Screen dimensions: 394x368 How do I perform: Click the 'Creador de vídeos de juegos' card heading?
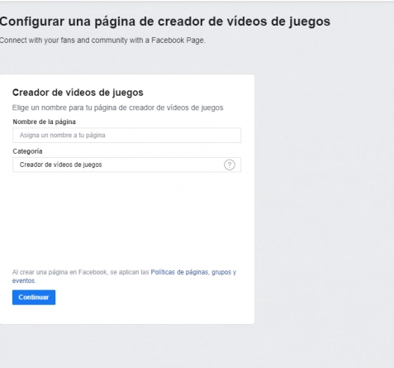point(78,93)
